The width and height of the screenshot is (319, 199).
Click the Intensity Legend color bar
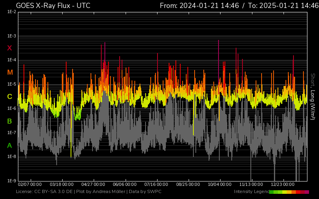[289, 192]
